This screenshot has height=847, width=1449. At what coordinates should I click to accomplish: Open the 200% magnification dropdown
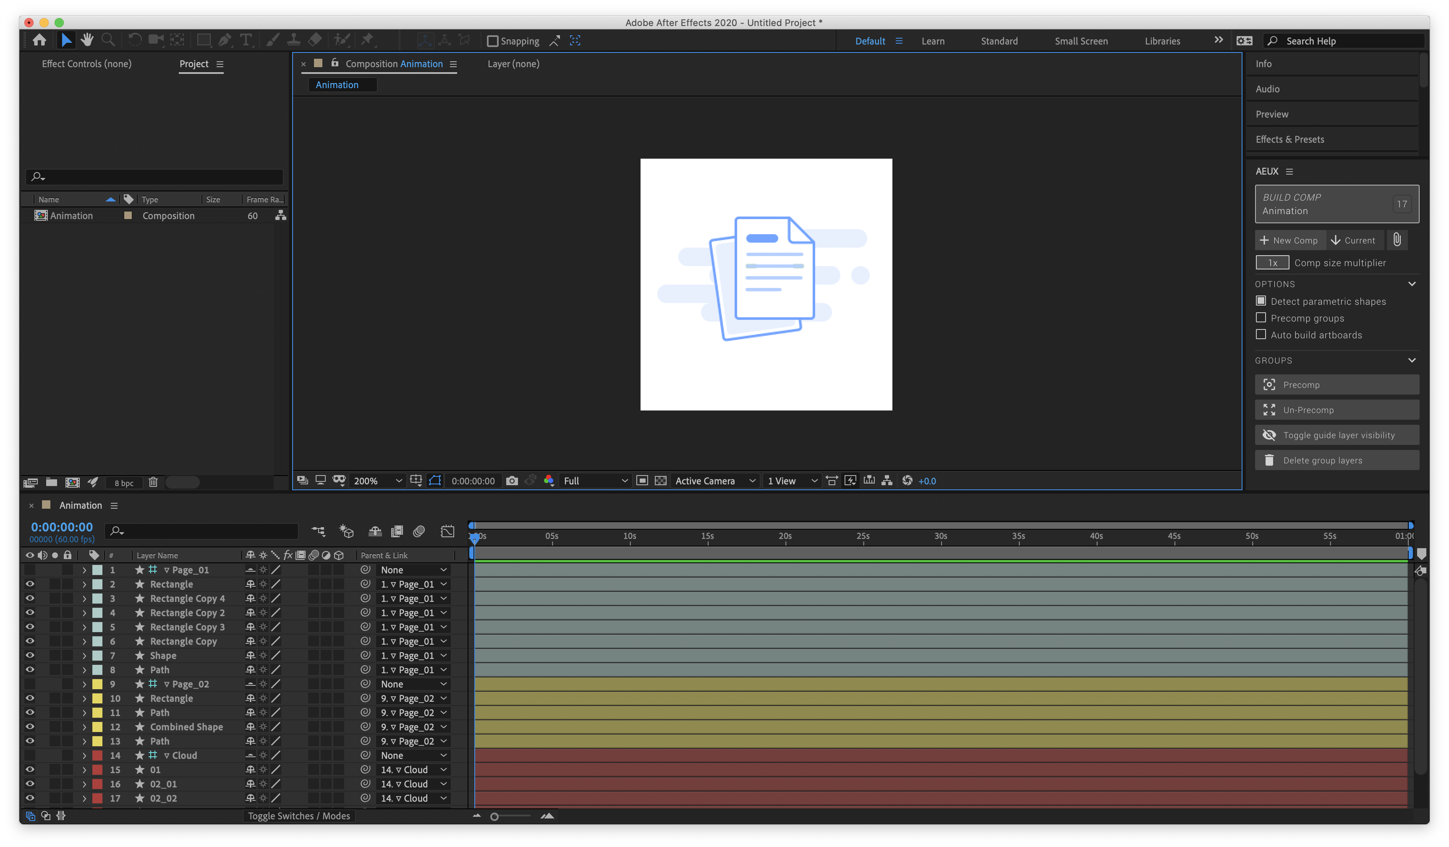pos(377,481)
